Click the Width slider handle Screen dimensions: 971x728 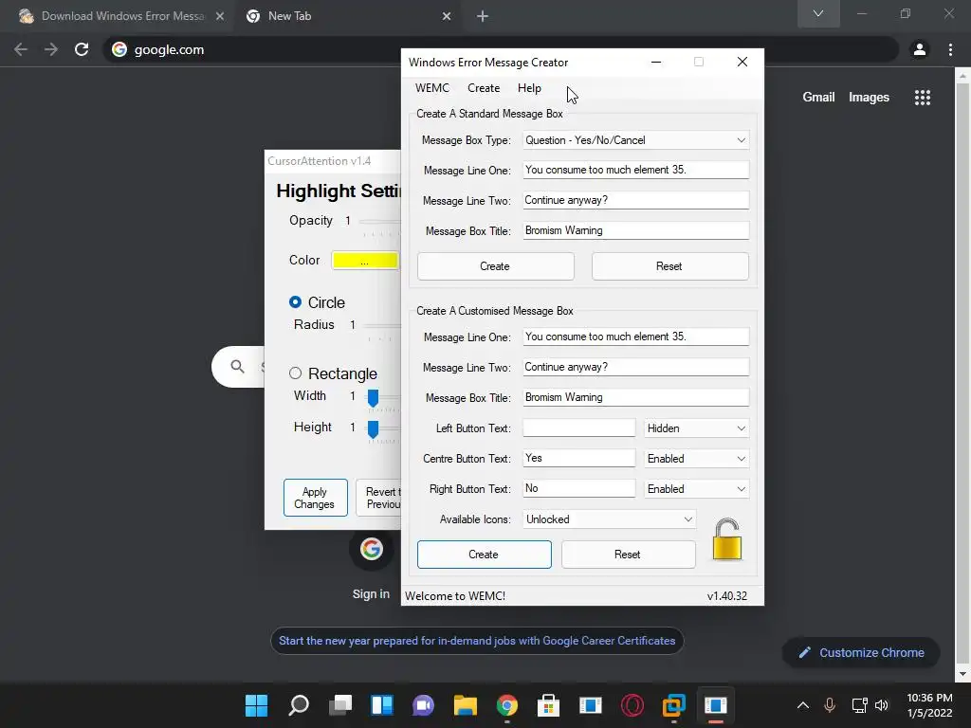[x=373, y=398]
